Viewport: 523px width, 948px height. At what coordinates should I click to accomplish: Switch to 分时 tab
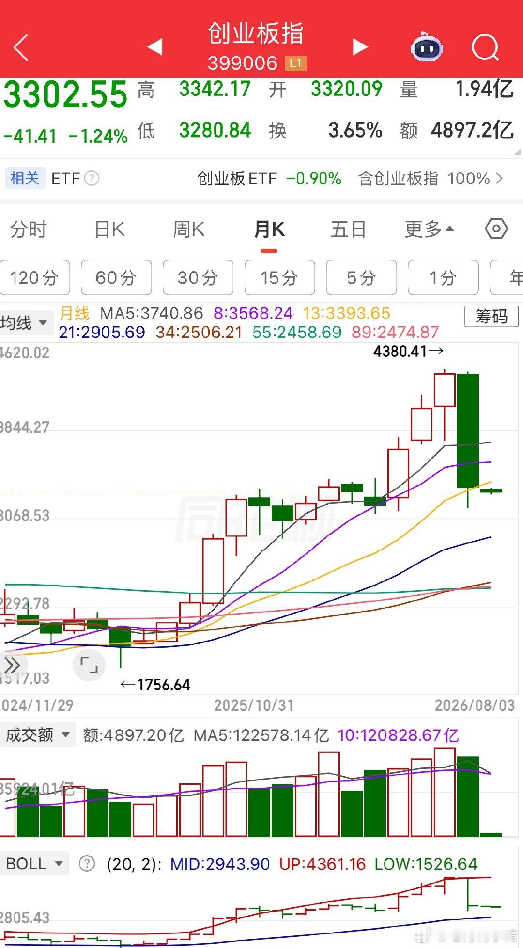pyautogui.click(x=29, y=229)
